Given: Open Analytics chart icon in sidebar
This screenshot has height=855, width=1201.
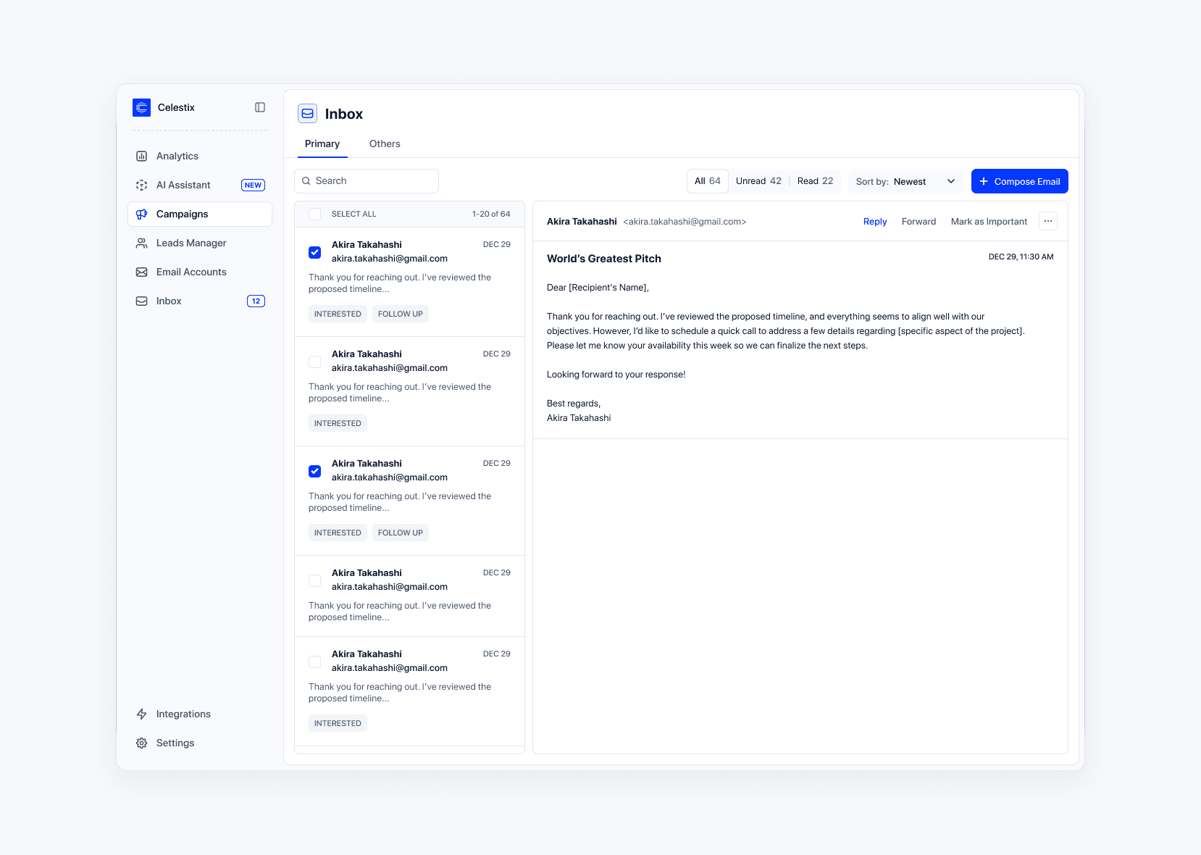Looking at the screenshot, I should (142, 156).
